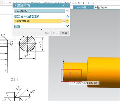Image resolution: width=120 pixels, height=101 pixels.
Task: Click the blue cube icon in top toolbar
Action: (89, 3)
